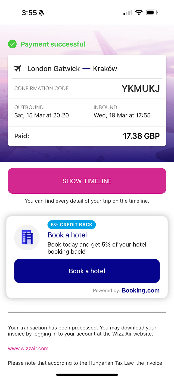Viewport: 174px width, 379px height.
Task: Tap the Booking.com logo
Action: click(141, 290)
